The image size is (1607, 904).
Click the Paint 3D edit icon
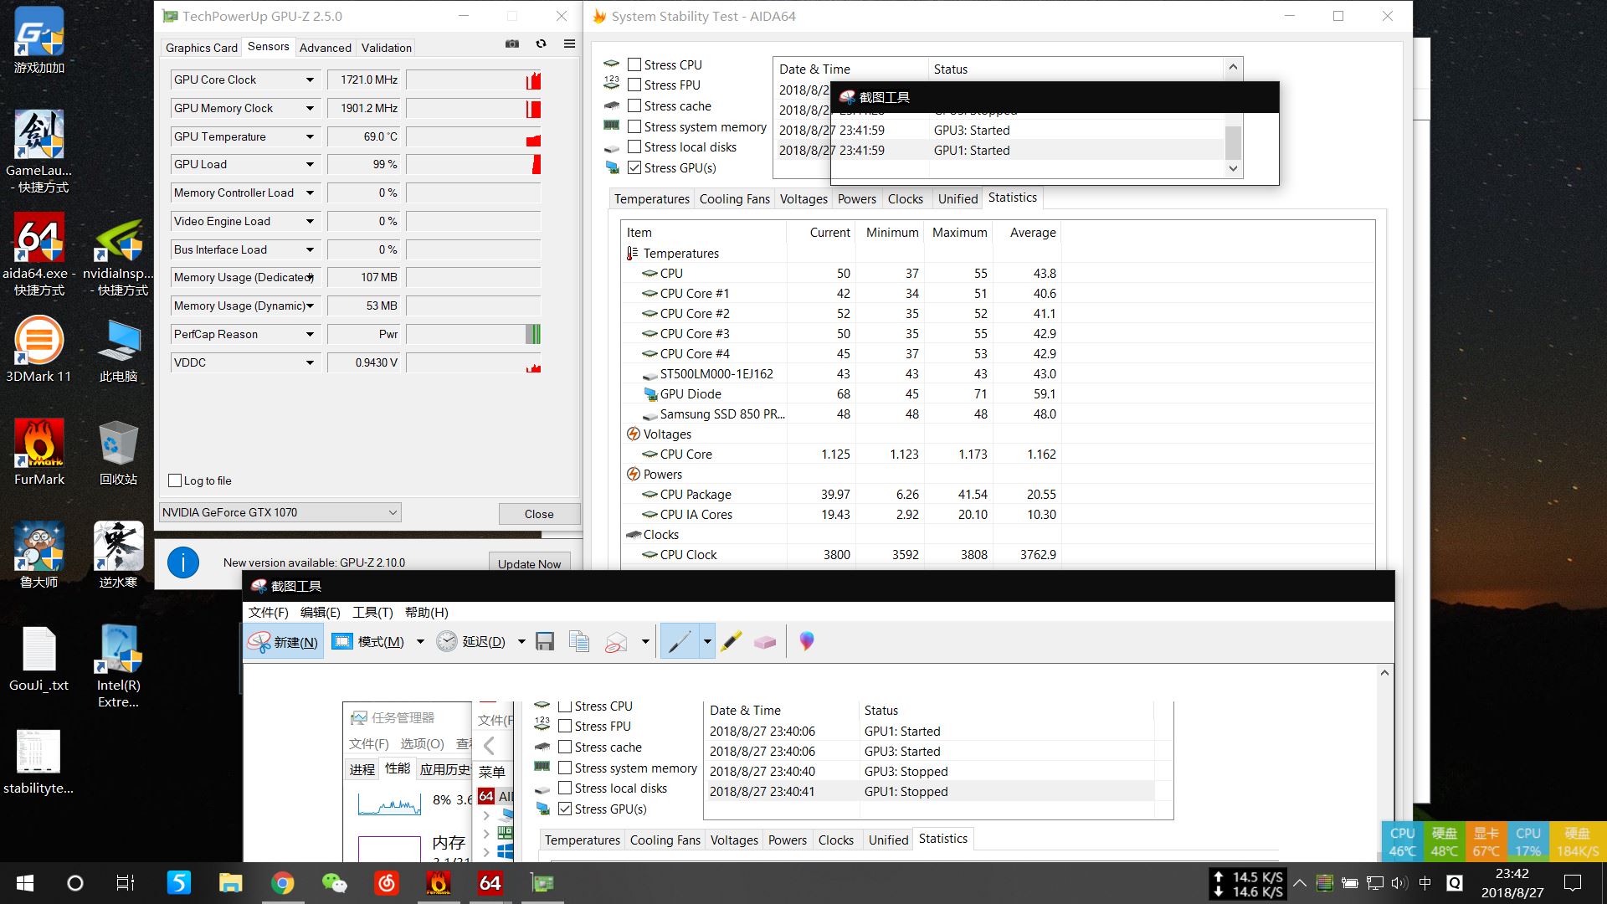(x=806, y=642)
